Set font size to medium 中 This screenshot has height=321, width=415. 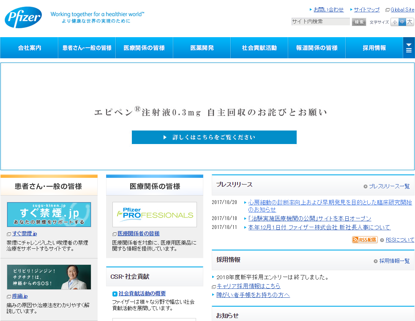coord(402,22)
